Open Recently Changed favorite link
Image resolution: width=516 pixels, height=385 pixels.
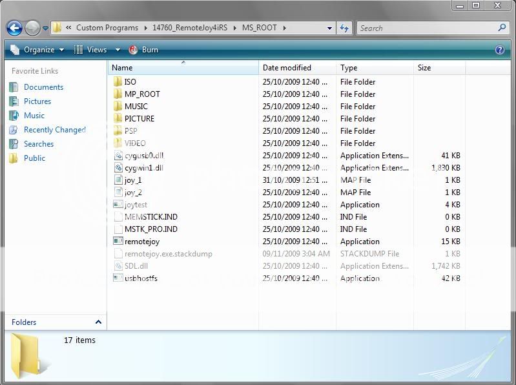click(x=54, y=130)
